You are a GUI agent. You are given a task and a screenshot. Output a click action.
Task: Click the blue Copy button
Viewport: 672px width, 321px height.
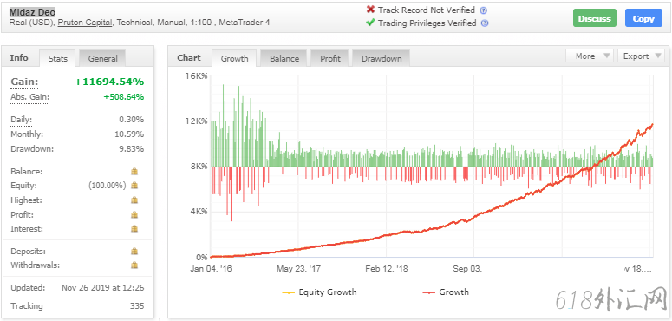coord(643,18)
